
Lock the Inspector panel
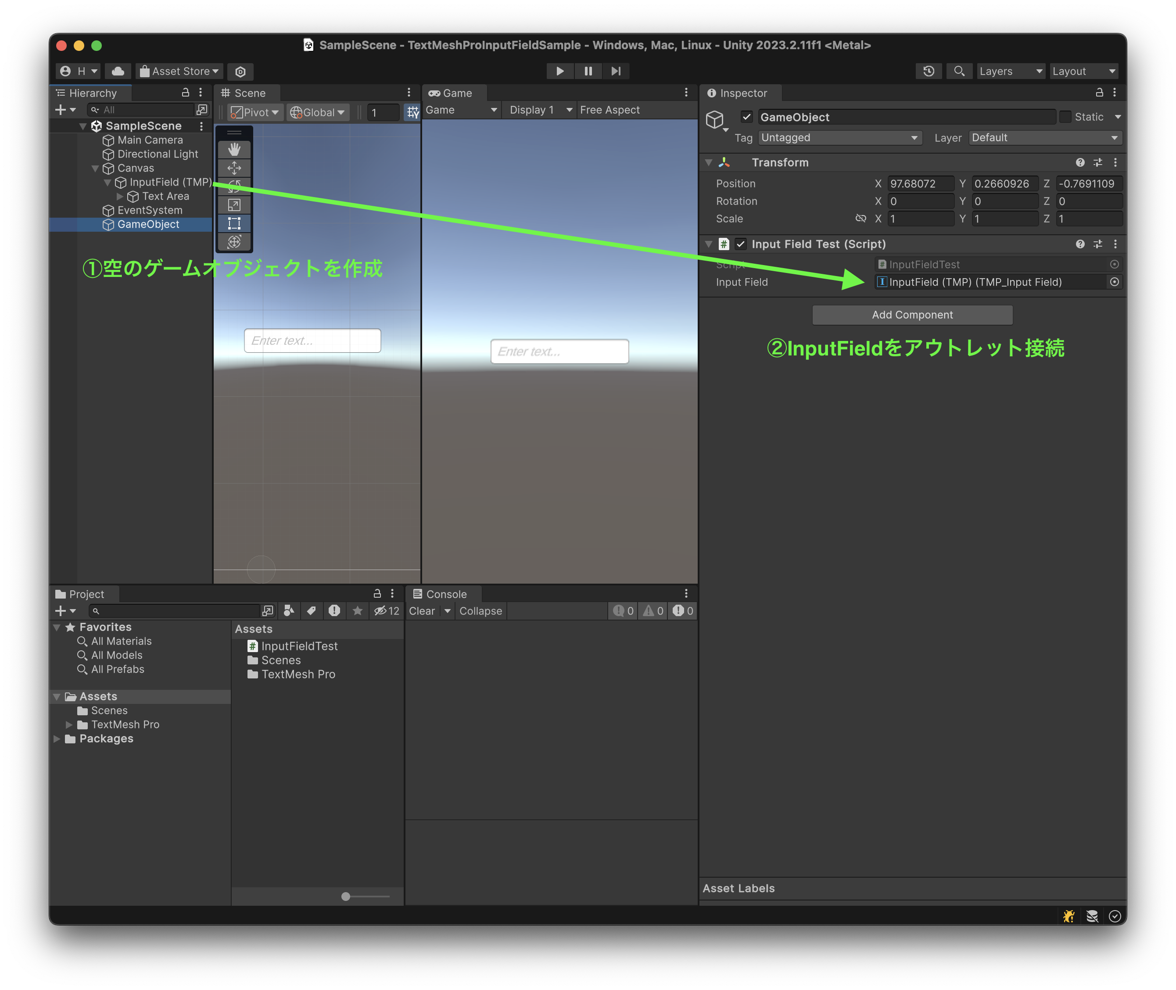point(1099,93)
